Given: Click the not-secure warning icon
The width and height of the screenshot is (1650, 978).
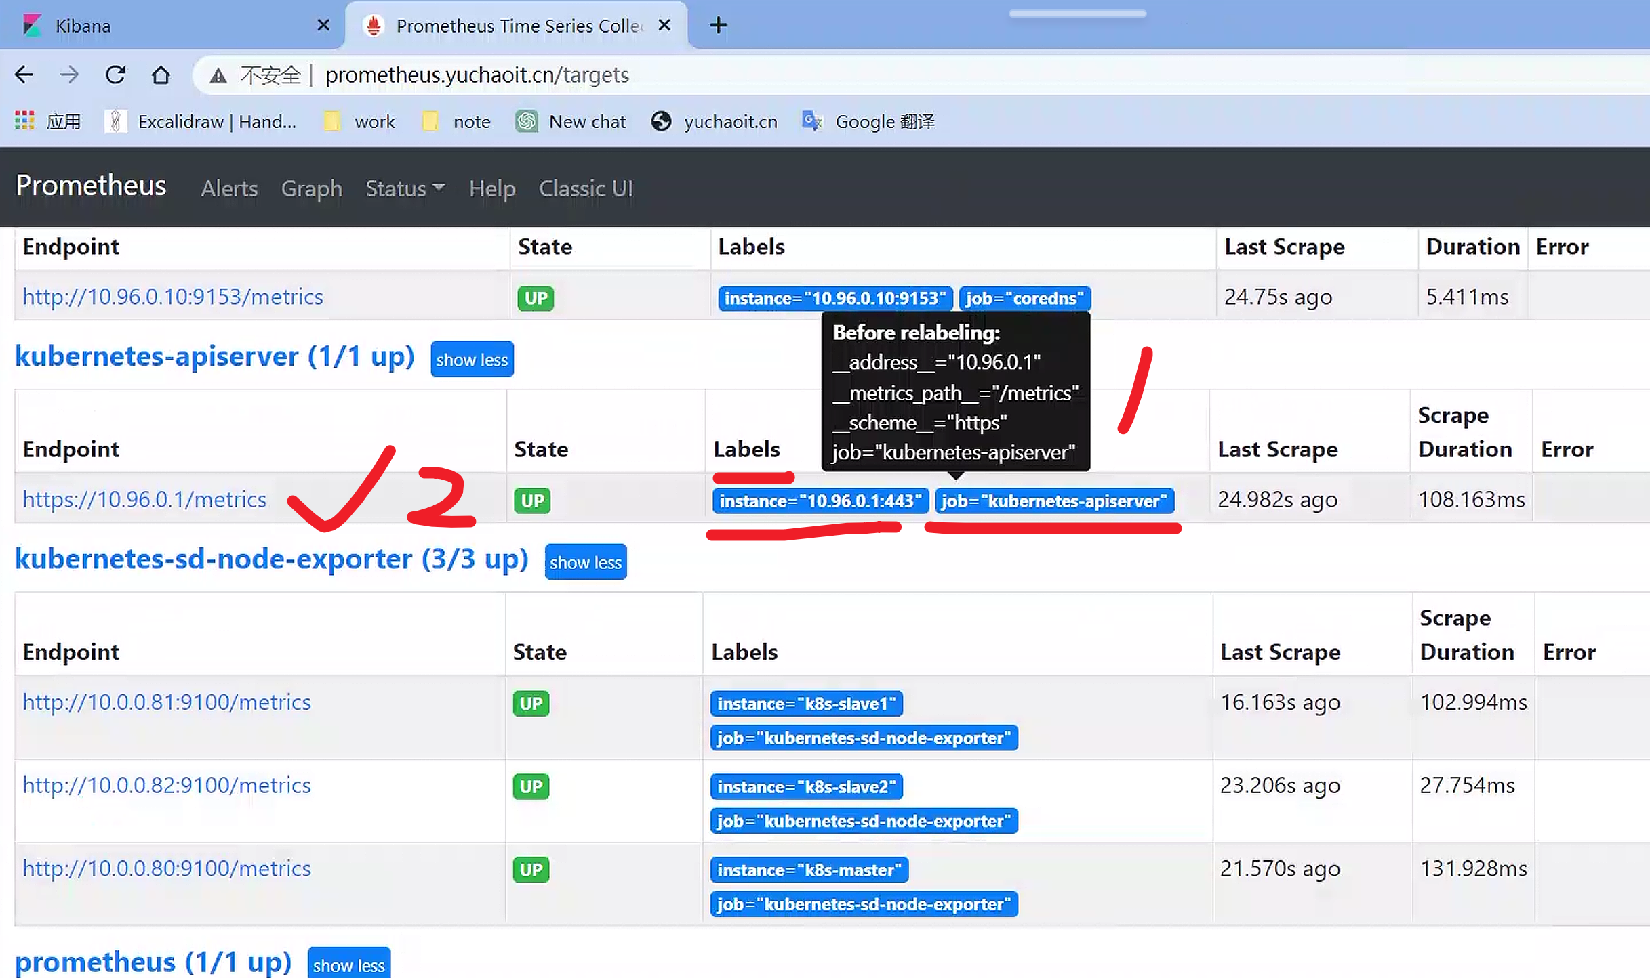Looking at the screenshot, I should [218, 75].
